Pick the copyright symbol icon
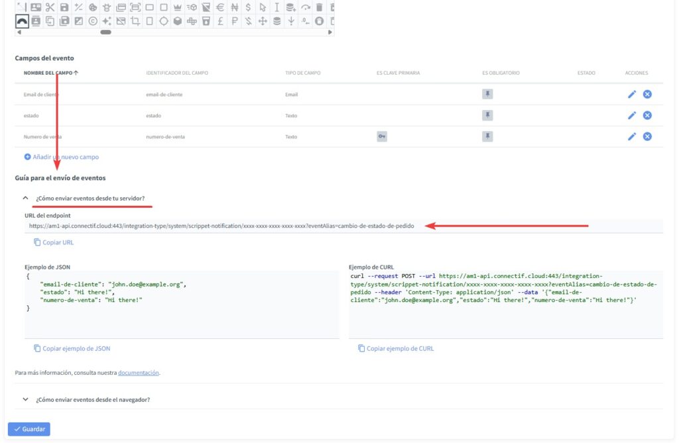This screenshot has width=679, height=443. (93, 21)
